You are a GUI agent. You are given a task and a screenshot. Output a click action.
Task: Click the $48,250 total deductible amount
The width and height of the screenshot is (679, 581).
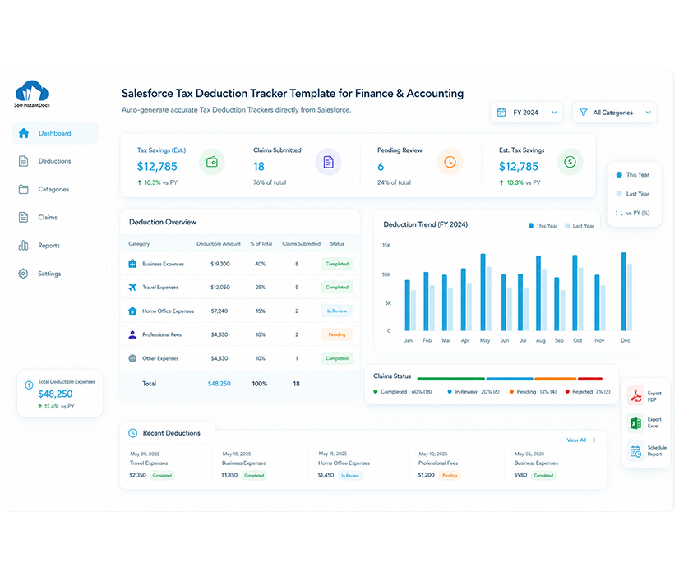(x=219, y=384)
